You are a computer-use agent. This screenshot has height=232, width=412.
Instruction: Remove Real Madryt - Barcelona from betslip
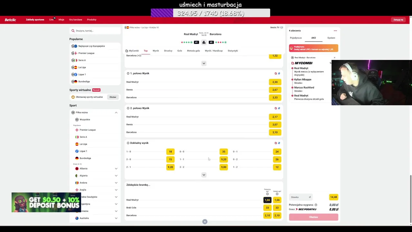tap(334, 58)
